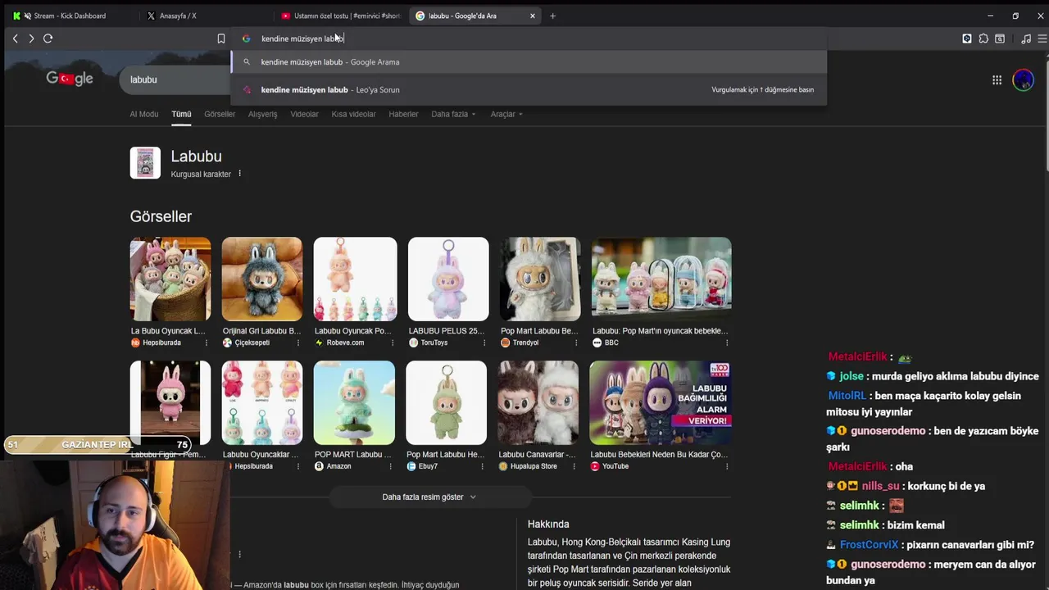The image size is (1049, 590).
Task: Open the Görseller search tab
Action: [x=220, y=114]
